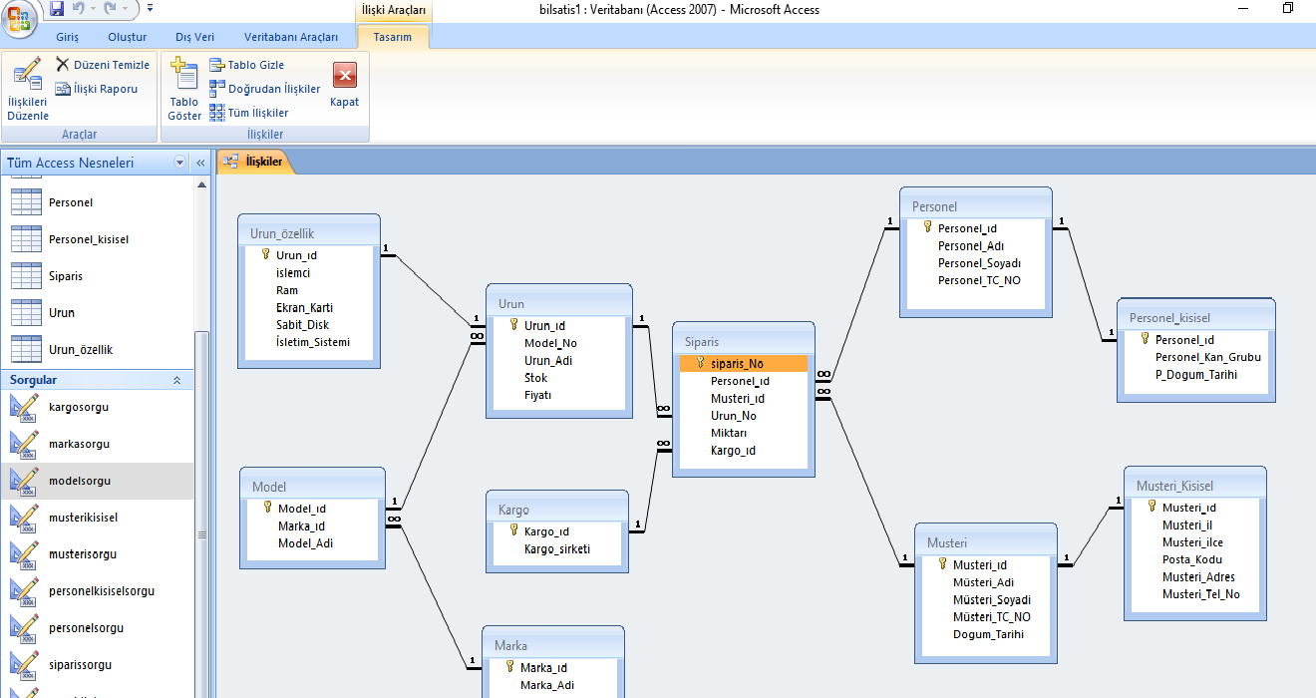Select the Dış Veri tab
Viewport: 1316px width, 698px height.
coord(194,37)
